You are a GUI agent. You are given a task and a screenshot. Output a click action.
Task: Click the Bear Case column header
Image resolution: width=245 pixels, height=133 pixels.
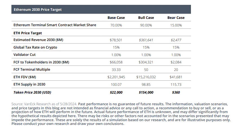pyautogui.click(x=176, y=18)
